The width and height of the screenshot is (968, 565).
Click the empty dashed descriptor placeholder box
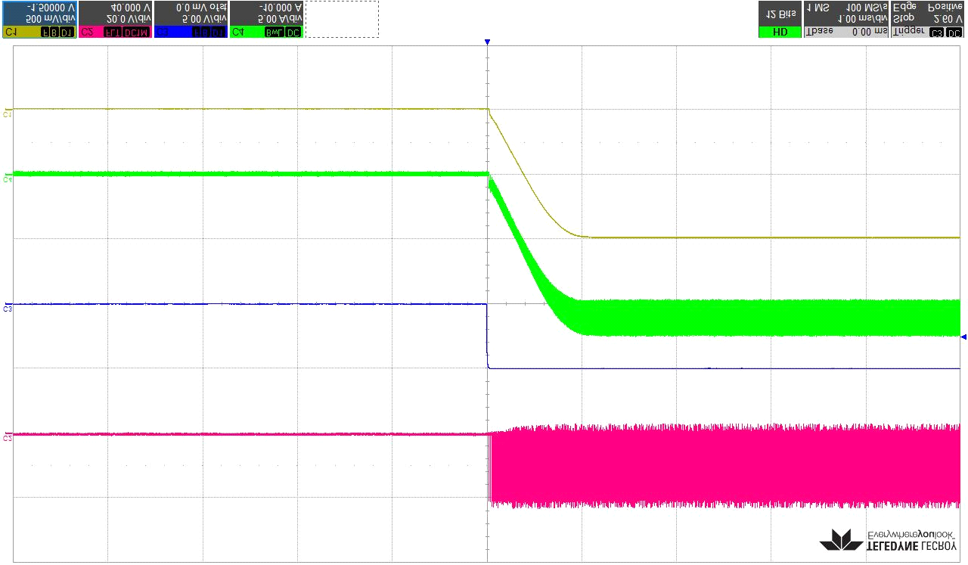342,19
